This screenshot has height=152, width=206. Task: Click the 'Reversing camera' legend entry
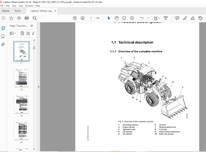coord(130,125)
